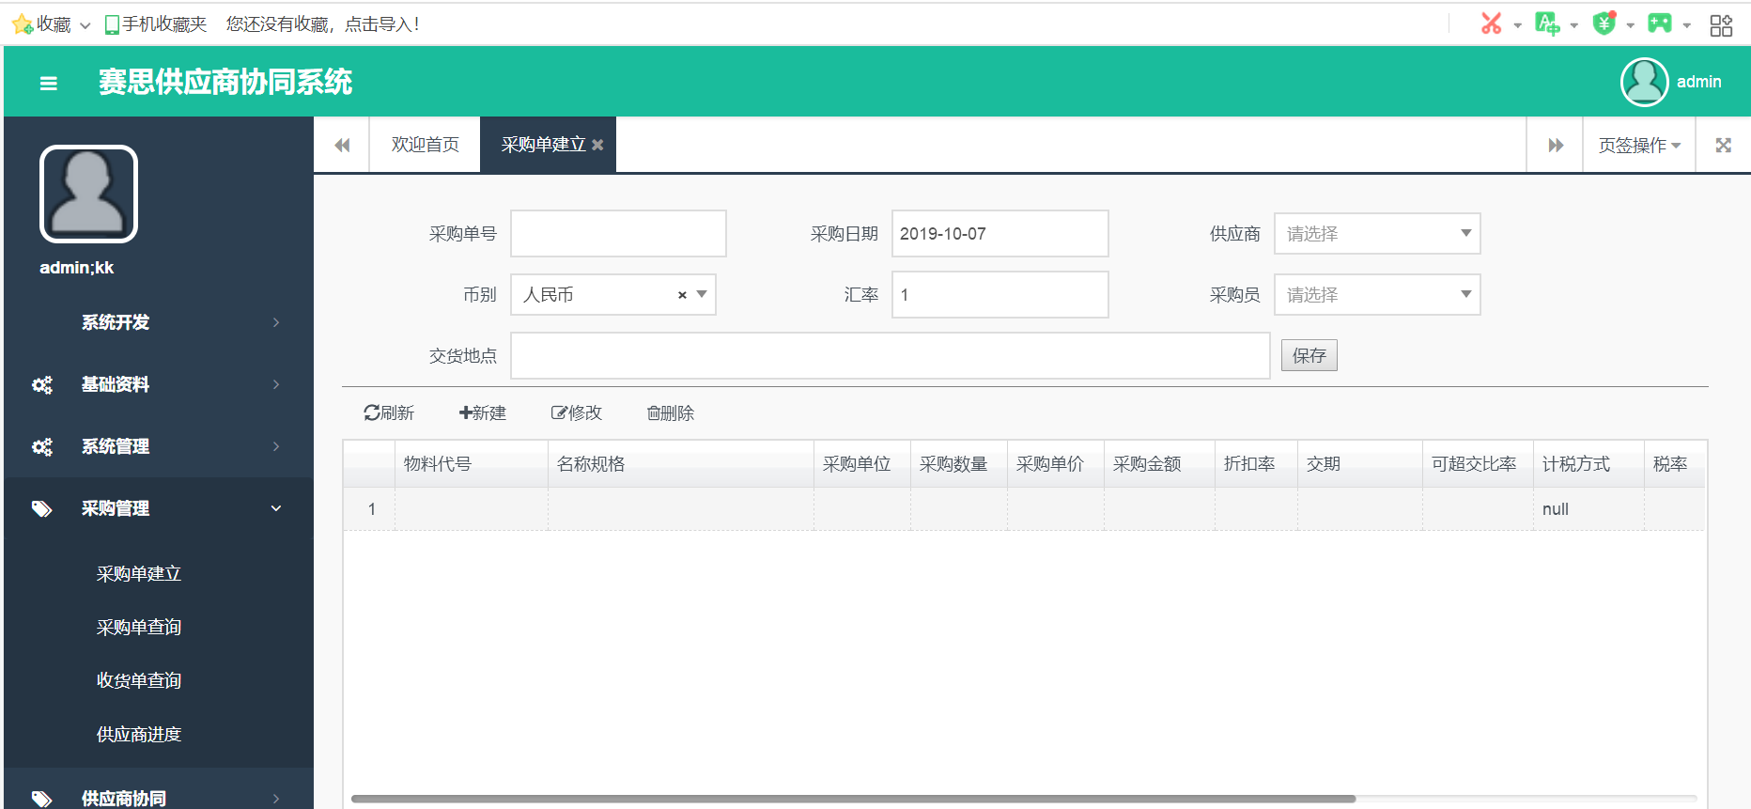The width and height of the screenshot is (1751, 809).
Task: Open dropdown arrow next to scissors icon
Action: pos(1517,25)
